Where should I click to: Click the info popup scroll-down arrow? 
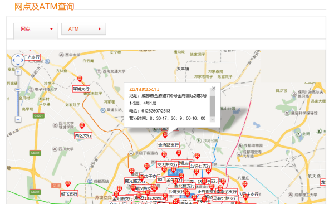pos(213,119)
